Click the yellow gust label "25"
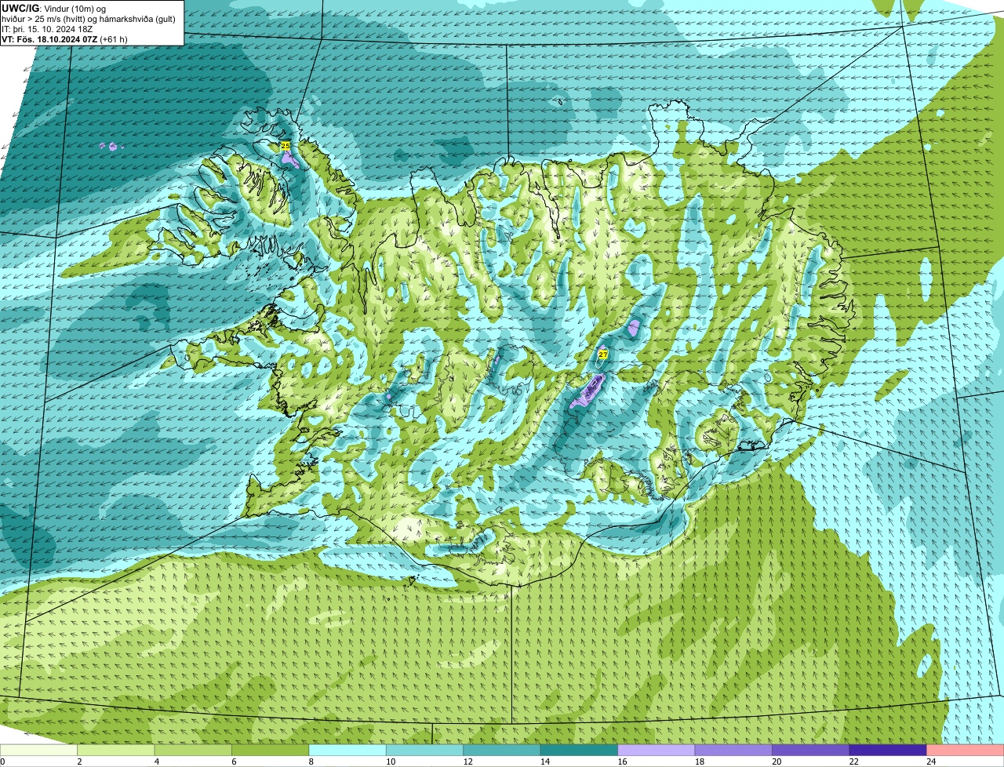 pos(286,146)
